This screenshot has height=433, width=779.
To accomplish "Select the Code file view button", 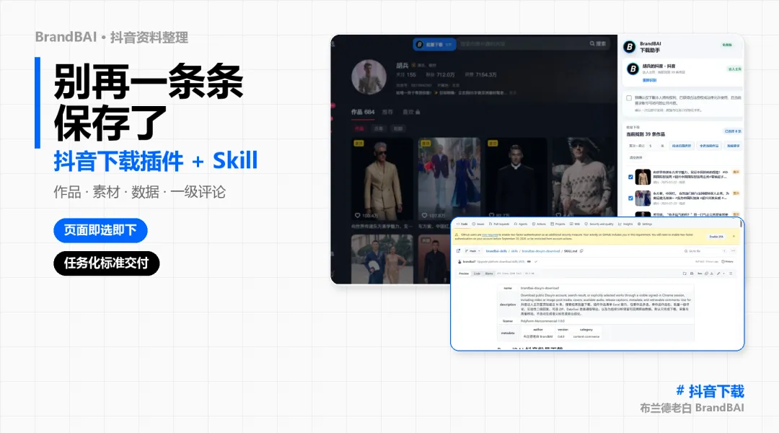I will (x=477, y=274).
